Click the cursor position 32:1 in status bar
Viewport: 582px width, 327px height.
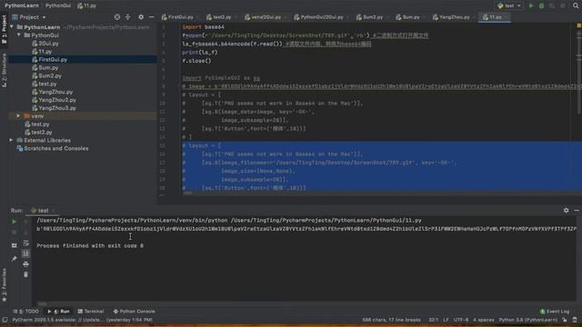pyautogui.click(x=433, y=320)
